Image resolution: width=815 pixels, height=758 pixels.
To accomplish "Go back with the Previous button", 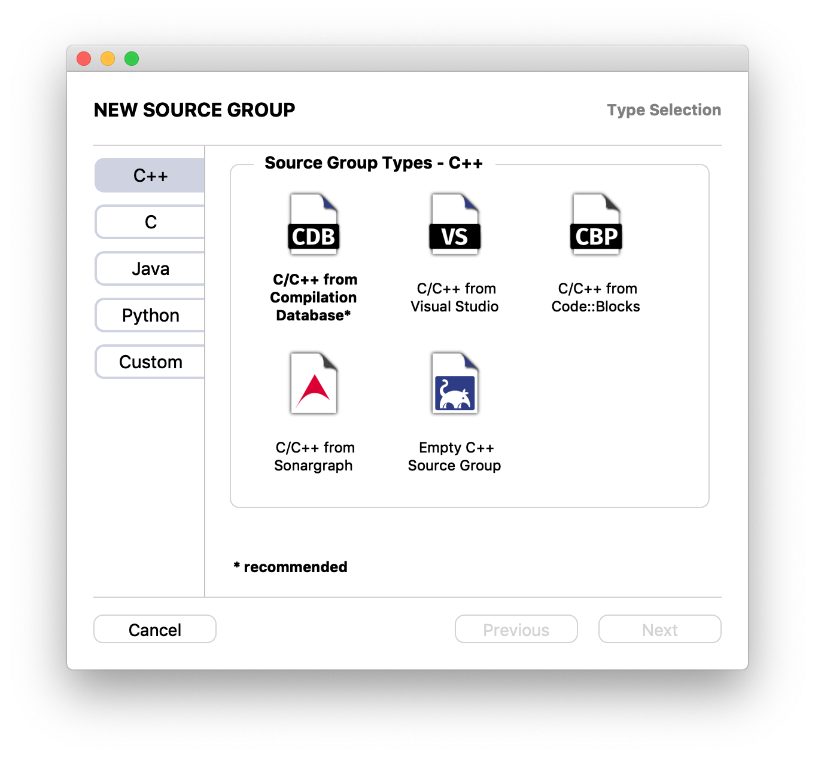I will tap(516, 629).
